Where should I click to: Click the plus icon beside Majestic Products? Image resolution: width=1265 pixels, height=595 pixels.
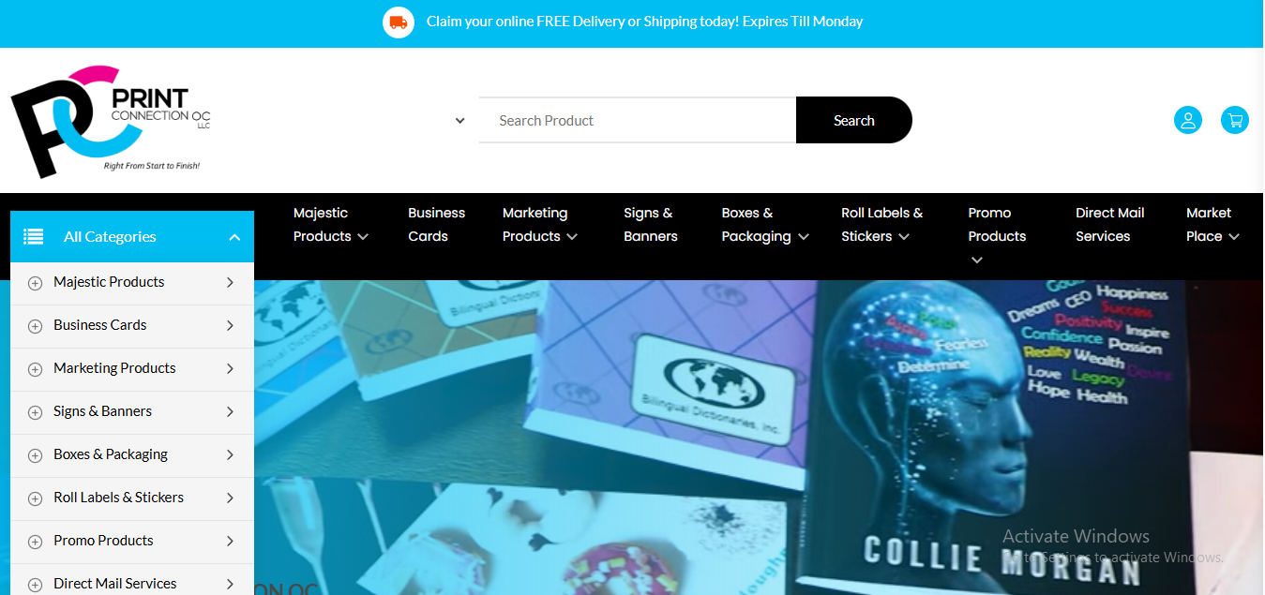(x=36, y=283)
